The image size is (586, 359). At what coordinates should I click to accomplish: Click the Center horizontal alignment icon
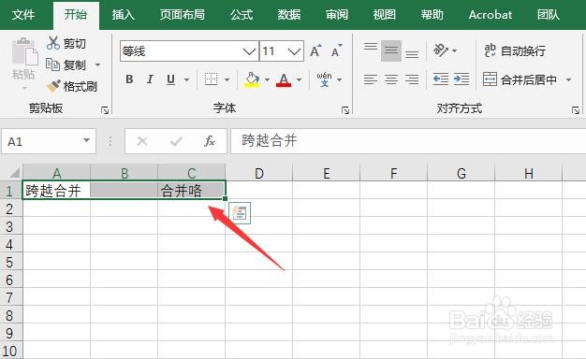pos(391,79)
